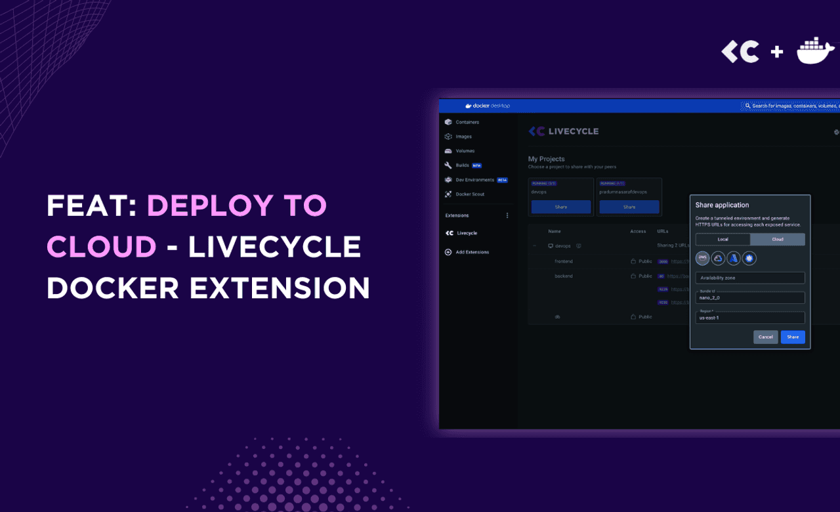Open Docker Scout in sidebar
This screenshot has width=840, height=512.
pos(465,194)
